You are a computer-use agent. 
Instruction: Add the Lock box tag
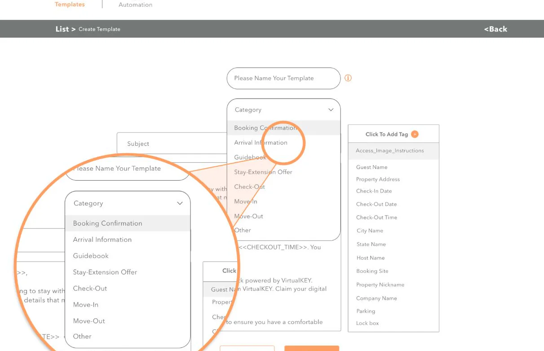(x=367, y=323)
